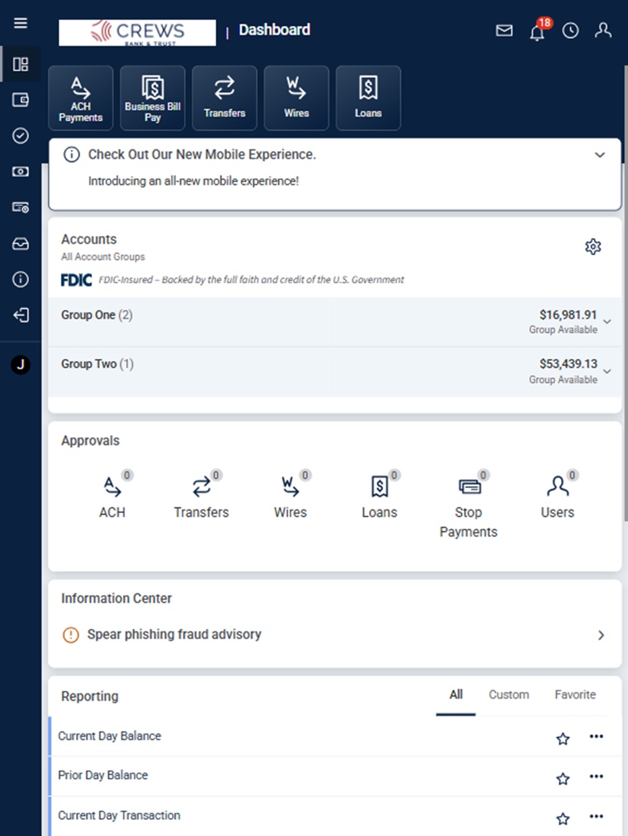Image resolution: width=628 pixels, height=836 pixels.
Task: Open more options for Current Day Balance
Action: point(596,737)
